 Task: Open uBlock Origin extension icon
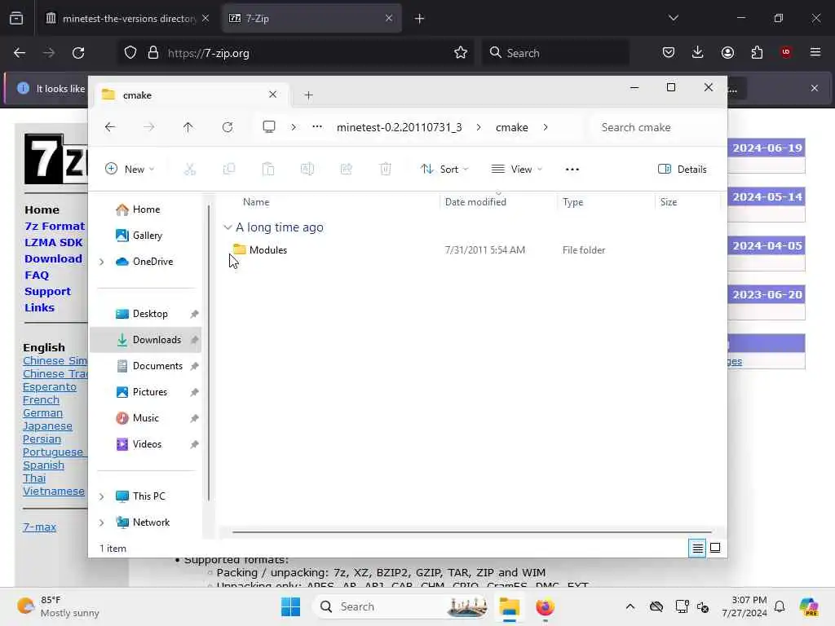coord(786,52)
